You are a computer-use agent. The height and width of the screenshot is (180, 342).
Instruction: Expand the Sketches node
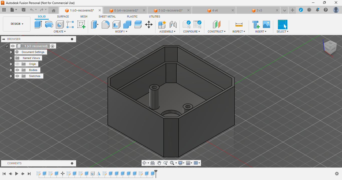[11, 76]
